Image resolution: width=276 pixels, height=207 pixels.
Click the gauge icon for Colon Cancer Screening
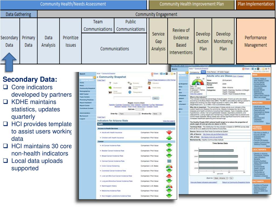[169, 166]
